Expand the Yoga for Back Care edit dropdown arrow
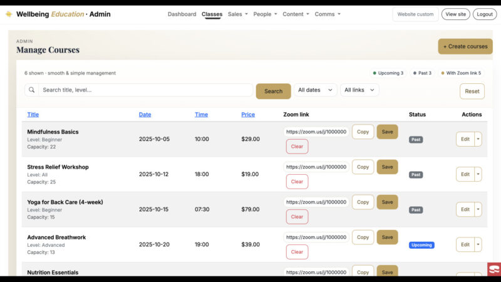The height and width of the screenshot is (282, 501). (478, 209)
